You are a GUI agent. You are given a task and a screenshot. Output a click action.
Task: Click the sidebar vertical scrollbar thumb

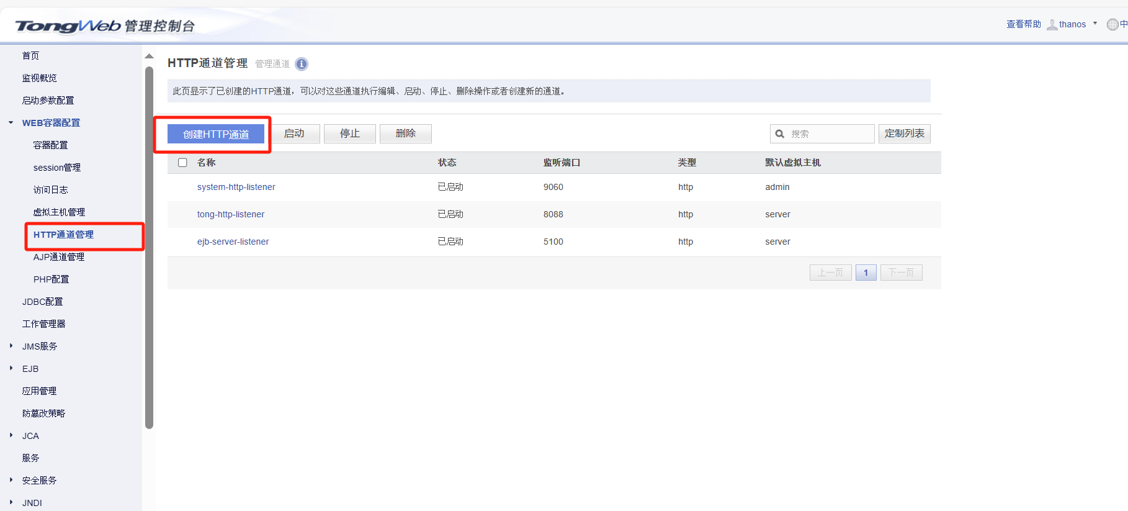click(149, 247)
